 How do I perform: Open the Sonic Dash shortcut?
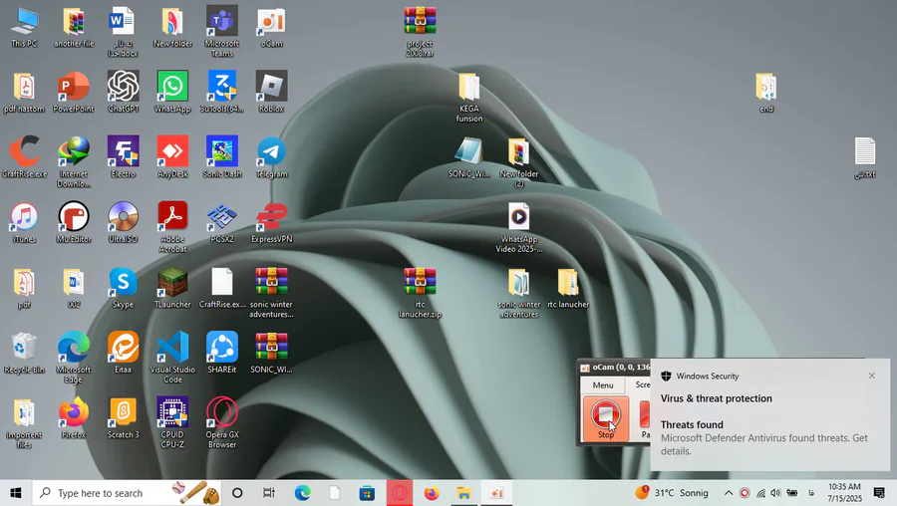pyautogui.click(x=222, y=157)
